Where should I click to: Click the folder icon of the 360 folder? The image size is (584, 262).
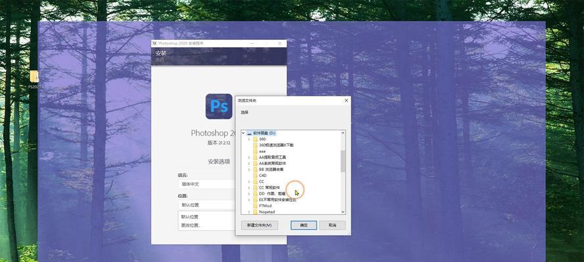coord(255,139)
